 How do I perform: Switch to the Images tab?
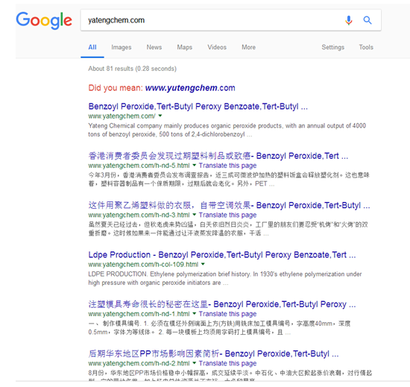[122, 47]
